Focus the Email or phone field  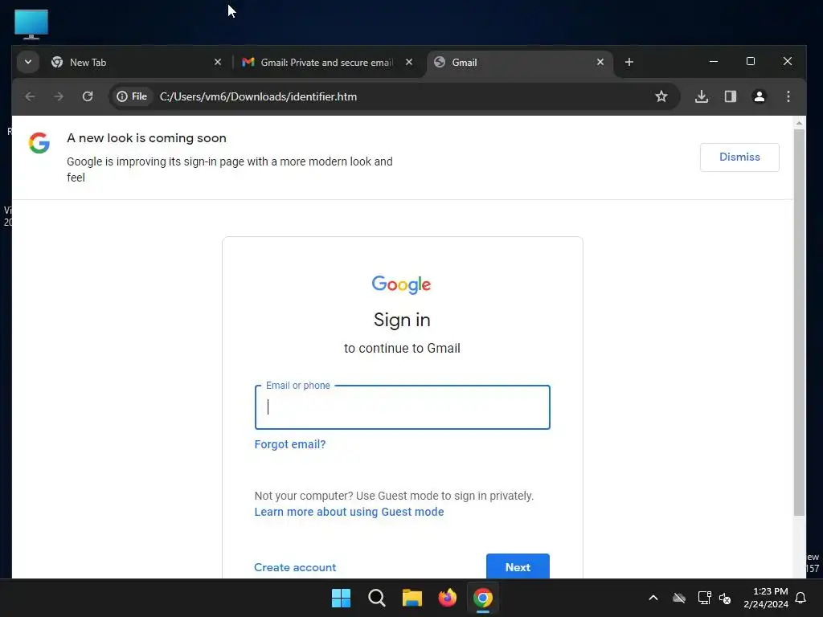(403, 407)
